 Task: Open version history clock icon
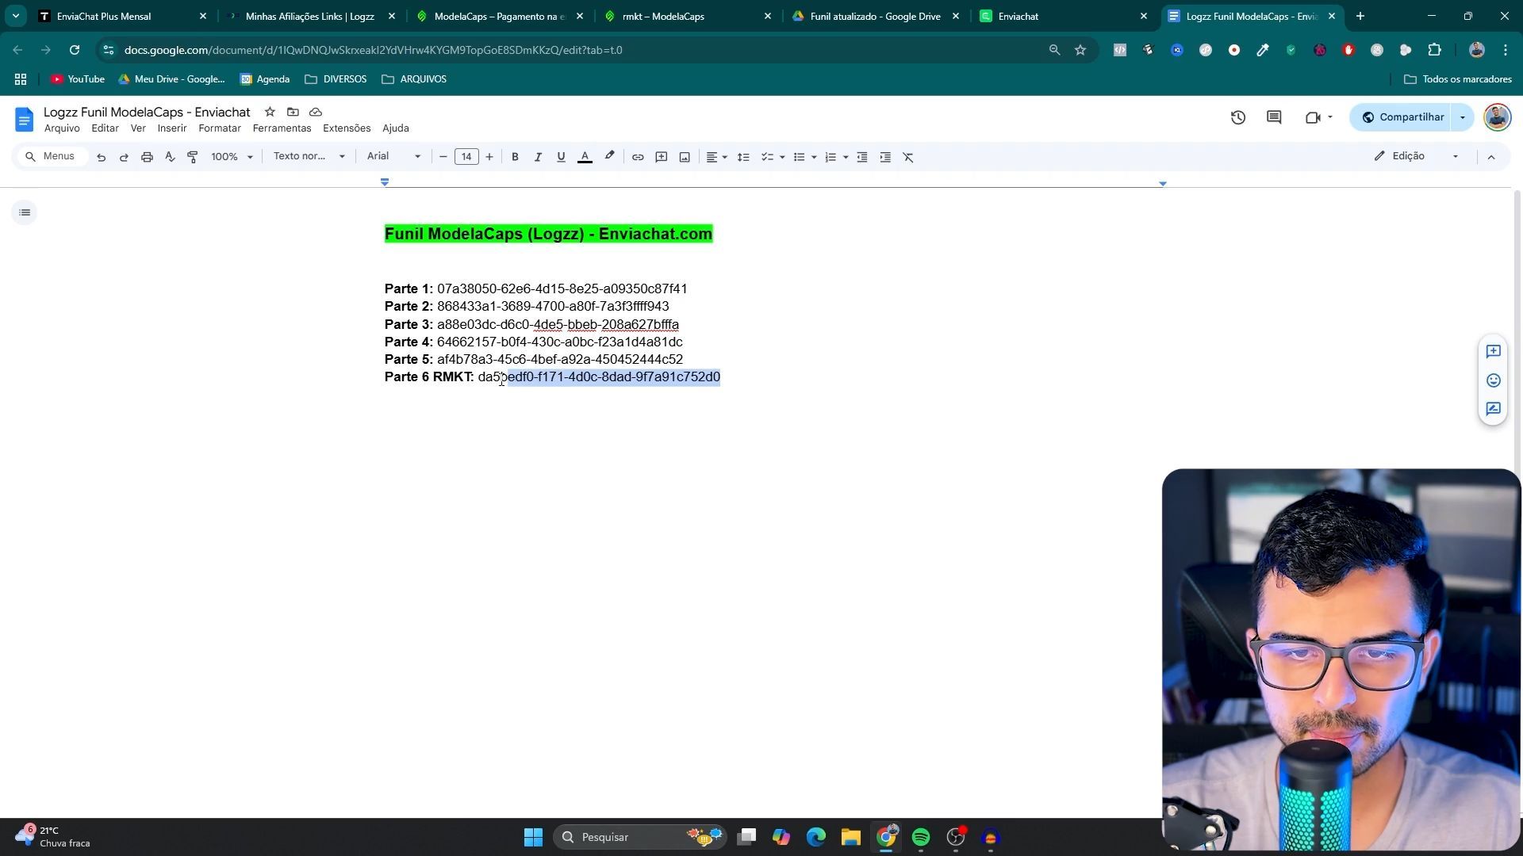point(1238,117)
